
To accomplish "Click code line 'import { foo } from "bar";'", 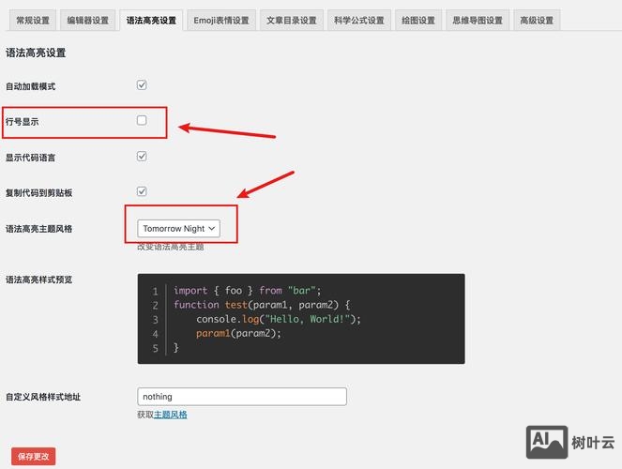I will point(247,291).
